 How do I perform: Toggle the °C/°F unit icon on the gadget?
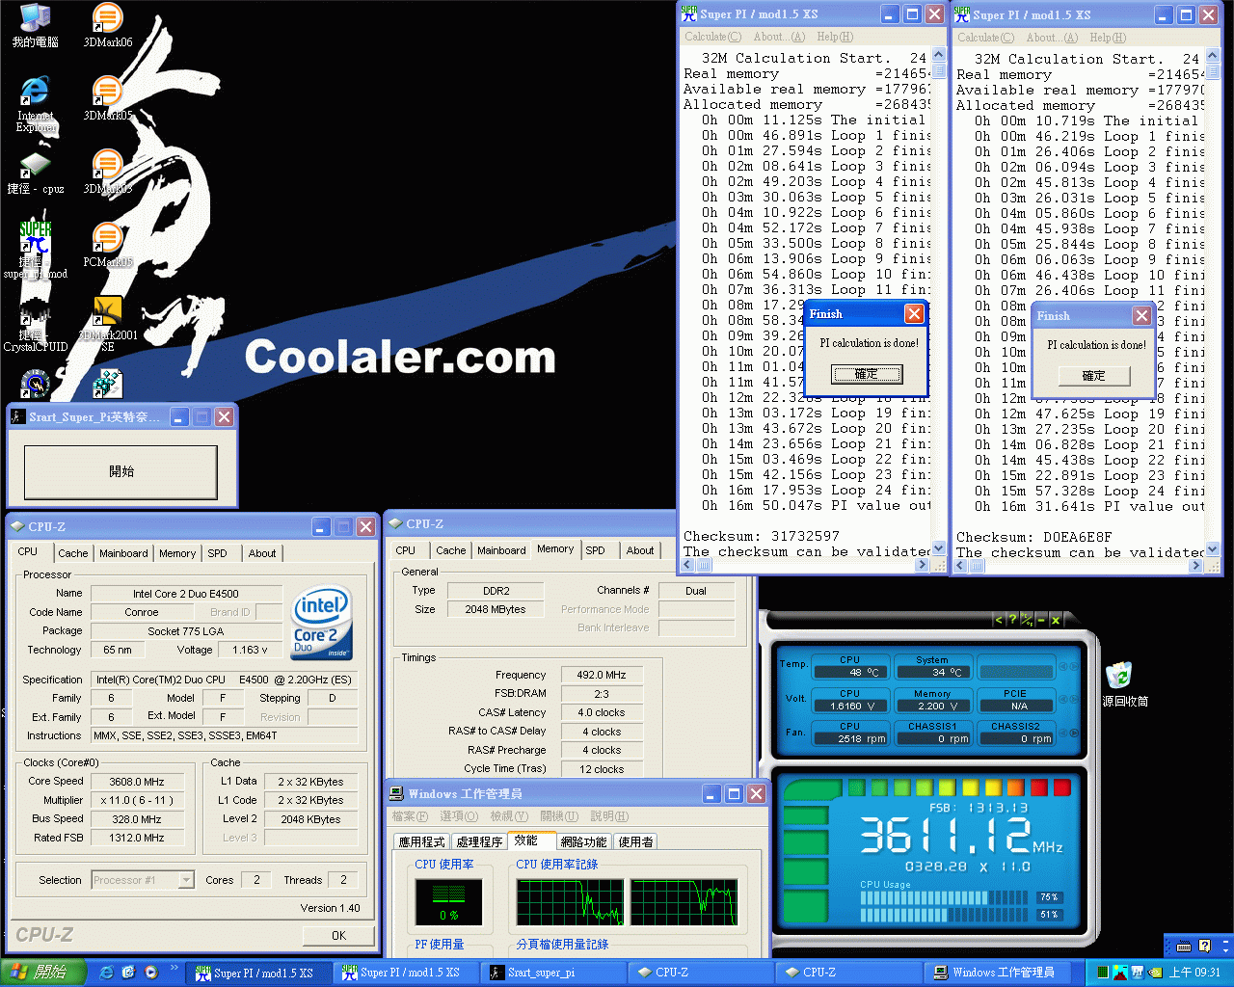(x=1027, y=620)
